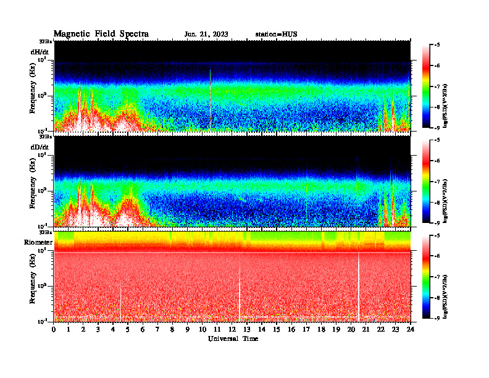Click the "32Hz" label above the Riometer frequency axis
This screenshot has height=378, width=489.
(46, 232)
